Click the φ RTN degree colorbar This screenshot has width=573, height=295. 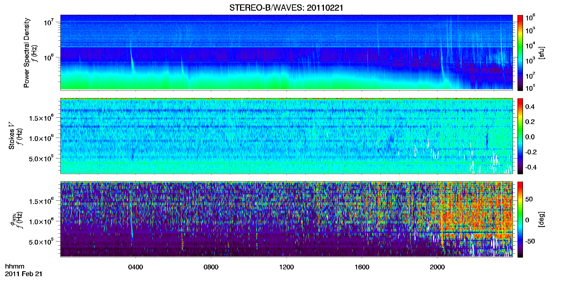[x=520, y=219]
